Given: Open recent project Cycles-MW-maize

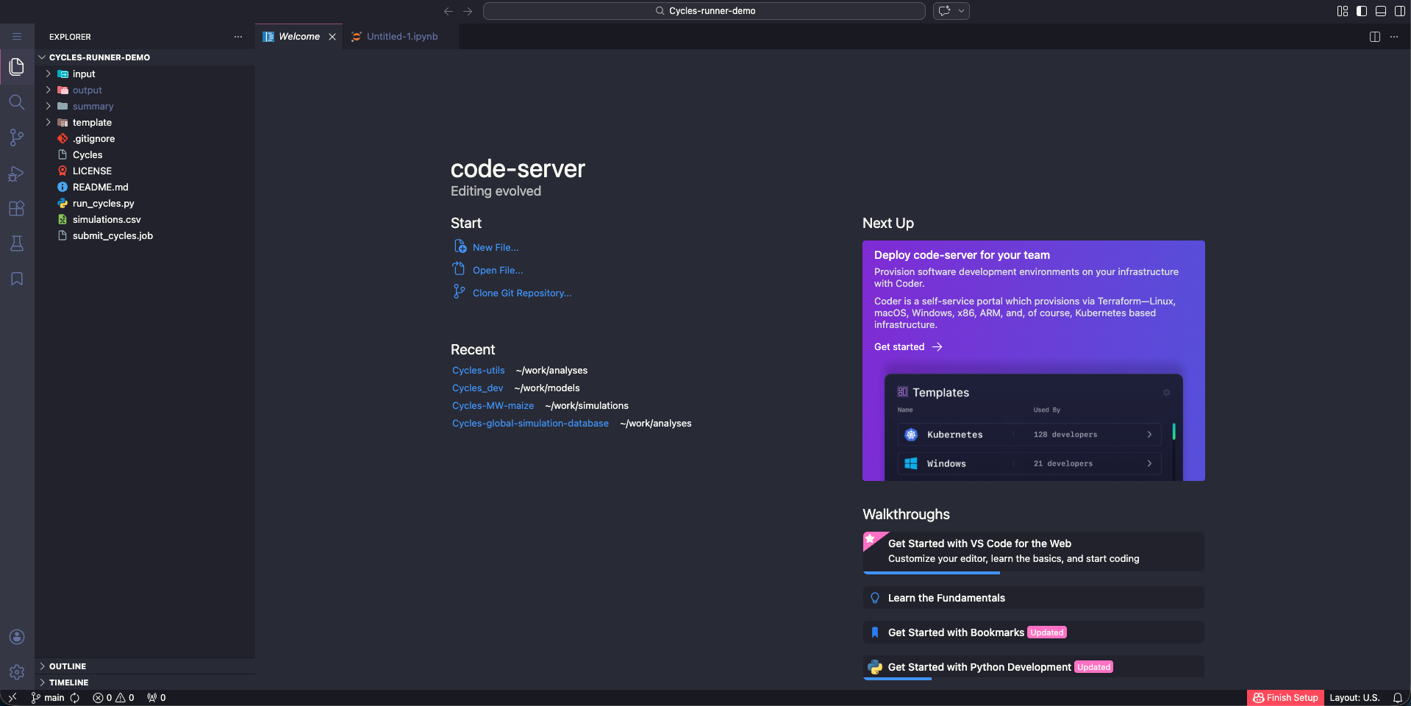Looking at the screenshot, I should 493,406.
